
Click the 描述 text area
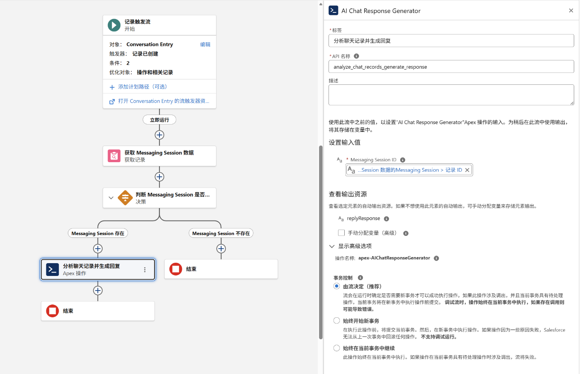[451, 95]
